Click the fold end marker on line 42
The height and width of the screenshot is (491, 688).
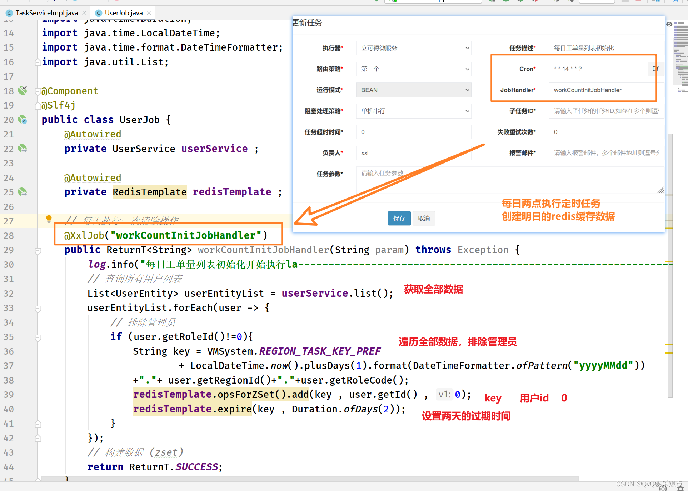pyautogui.click(x=38, y=439)
